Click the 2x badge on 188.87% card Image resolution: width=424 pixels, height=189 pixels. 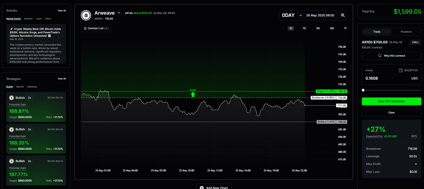(29, 98)
